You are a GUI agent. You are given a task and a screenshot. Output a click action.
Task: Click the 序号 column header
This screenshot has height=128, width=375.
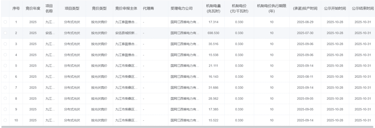[16, 8]
